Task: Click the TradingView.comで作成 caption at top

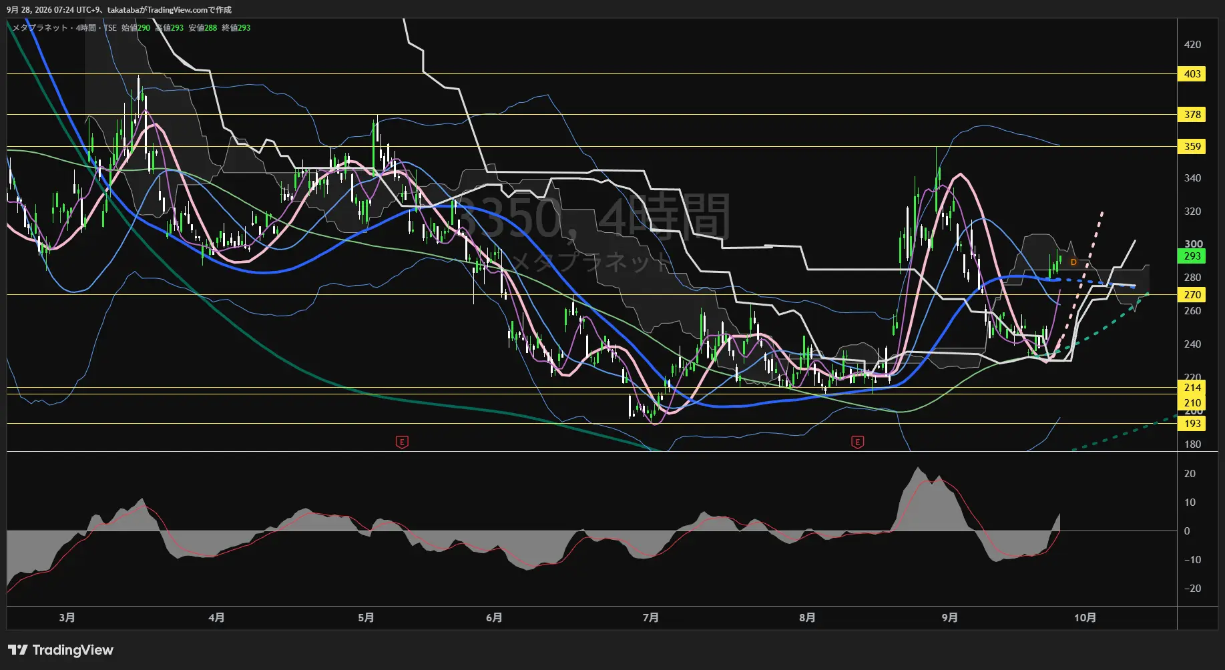Action: 189,10
